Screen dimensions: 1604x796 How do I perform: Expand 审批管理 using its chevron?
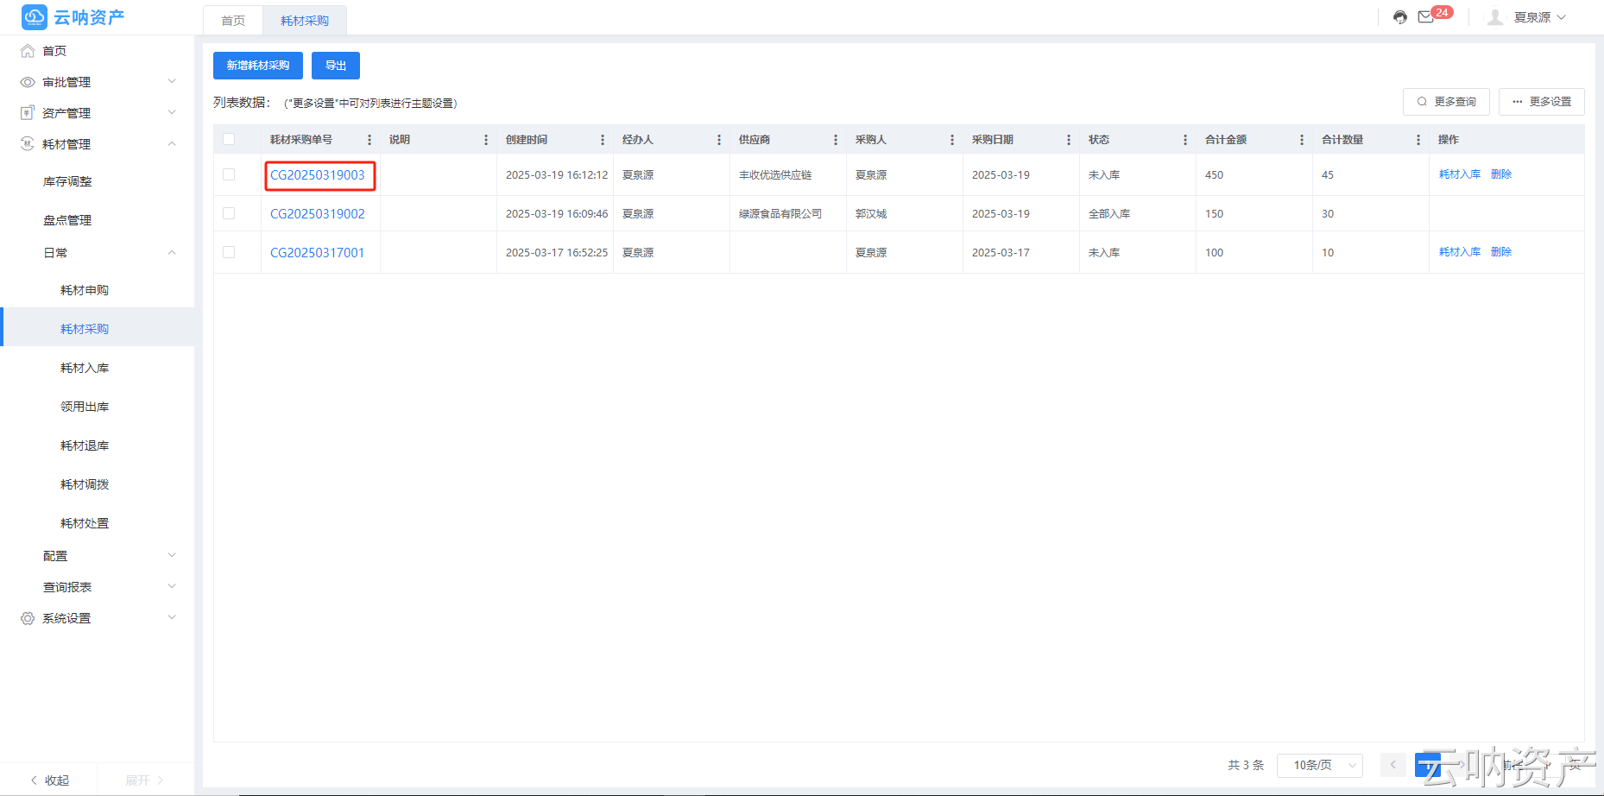[x=172, y=81]
